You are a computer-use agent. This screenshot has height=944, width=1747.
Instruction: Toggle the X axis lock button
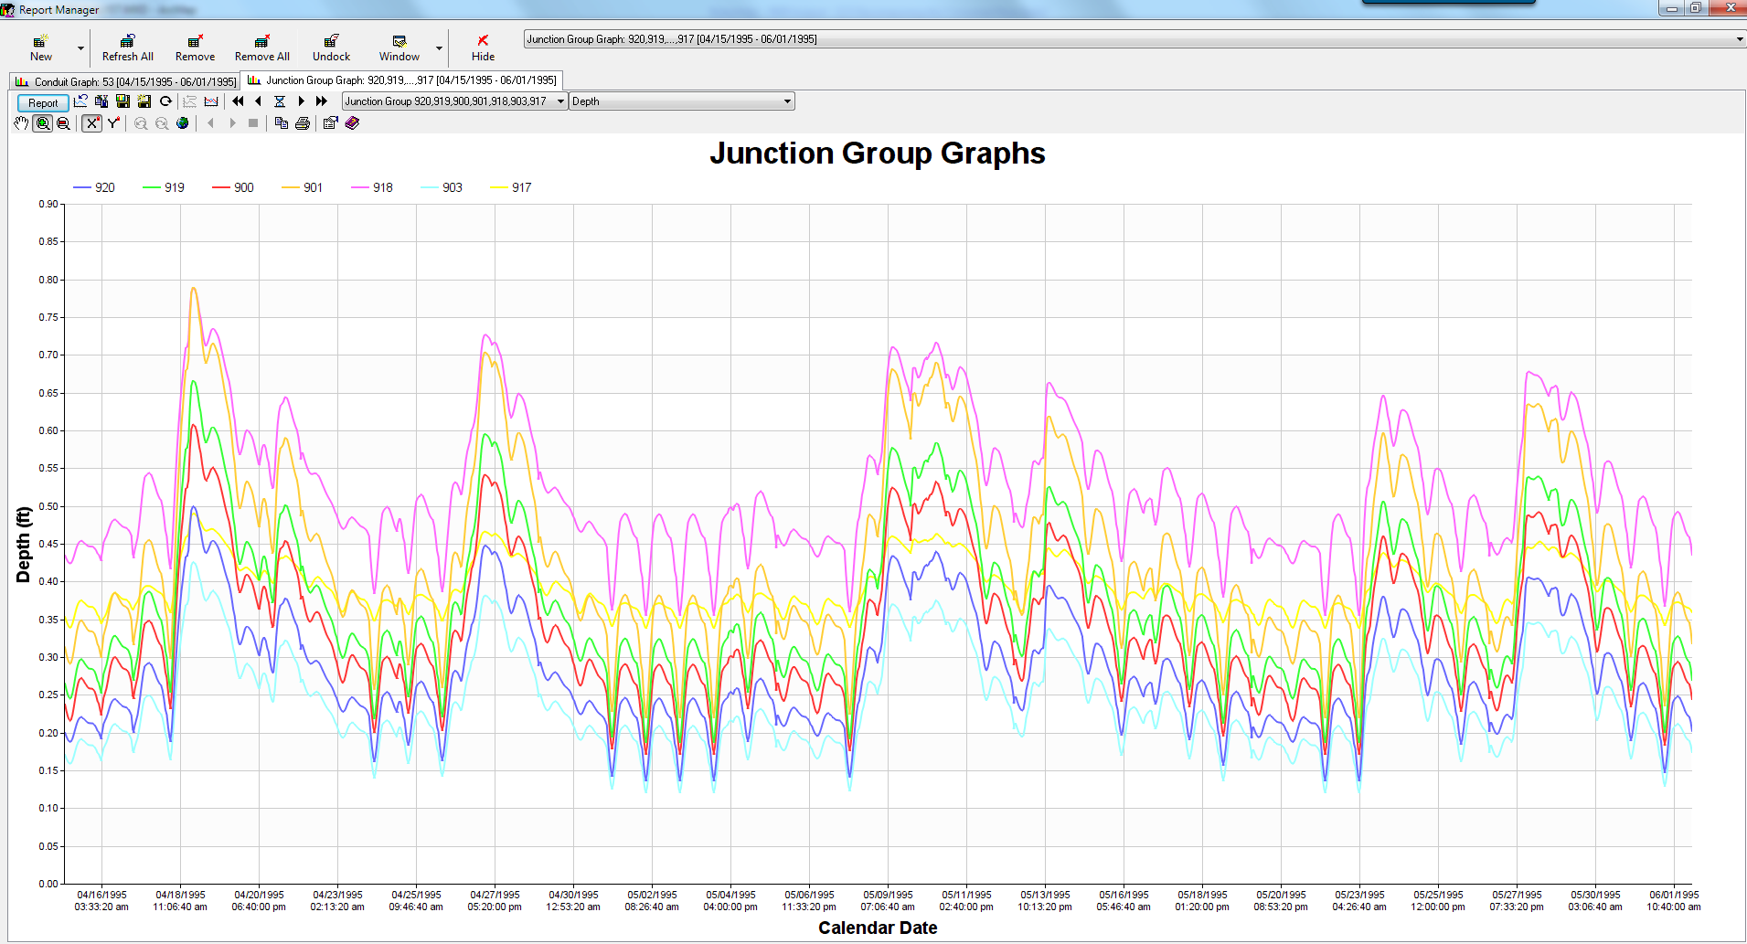click(x=91, y=123)
